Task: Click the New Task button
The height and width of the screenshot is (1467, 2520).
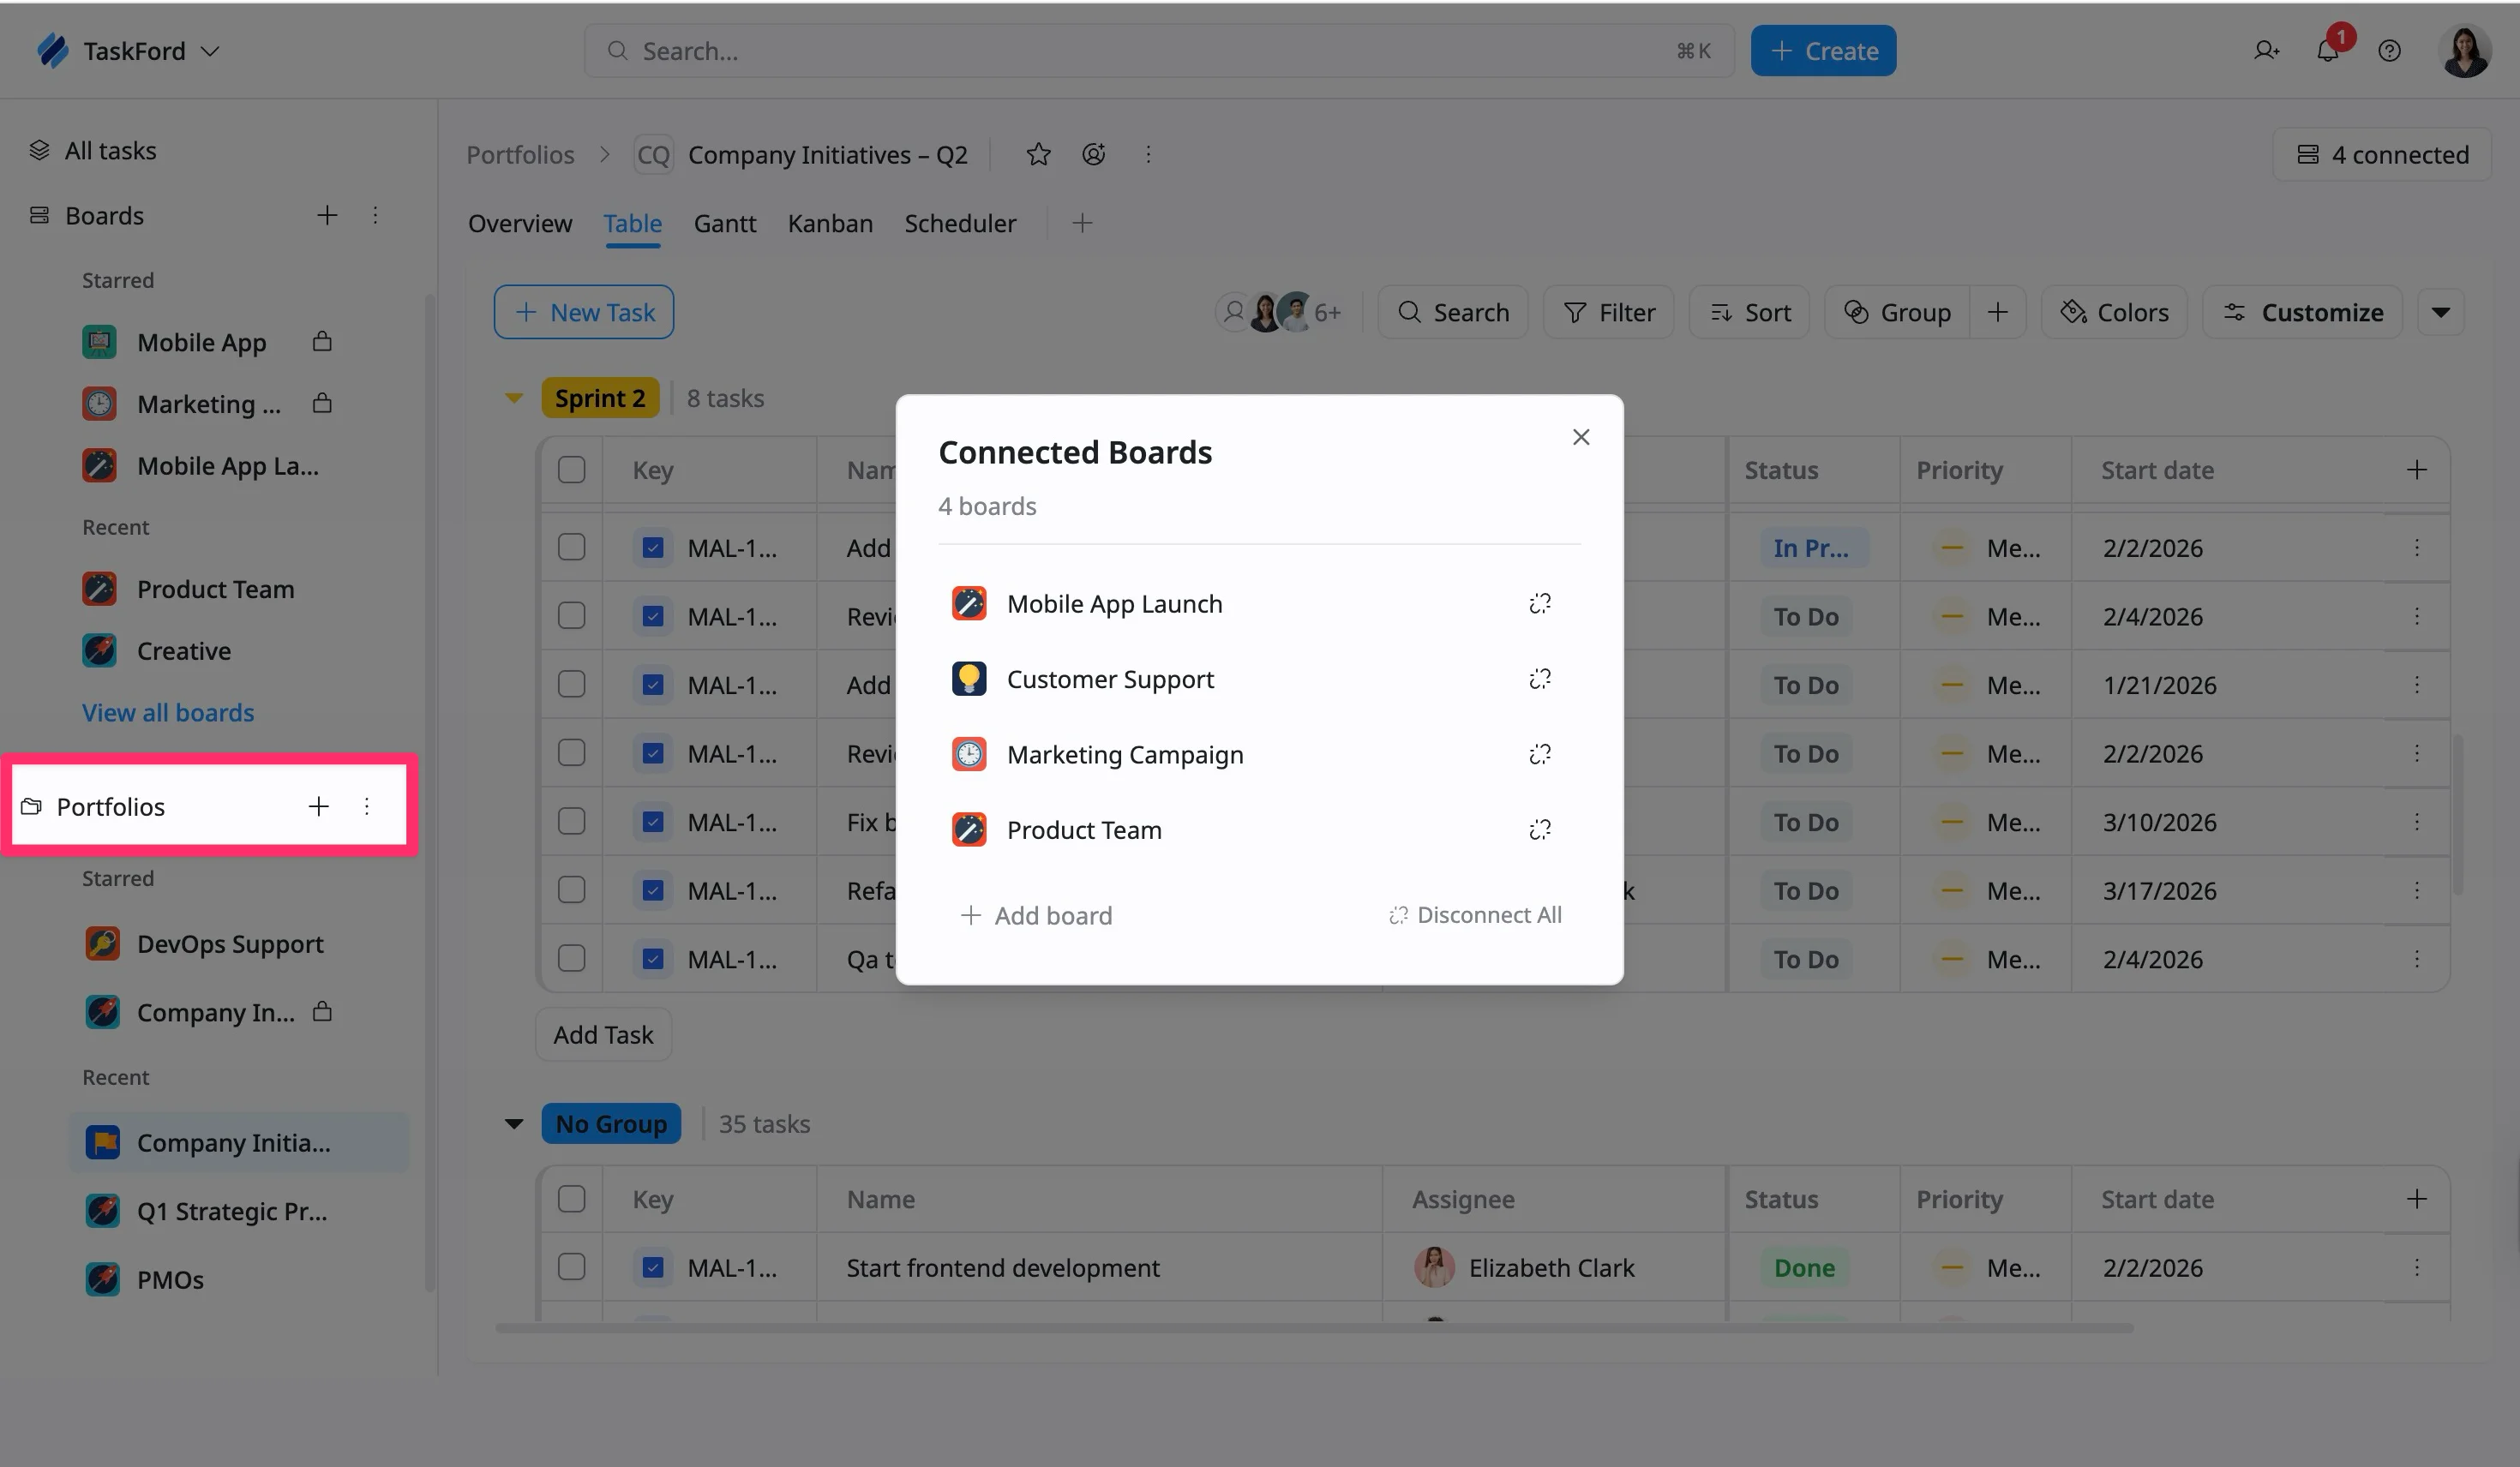Action: tap(584, 312)
